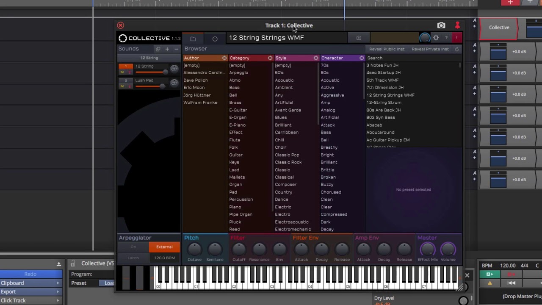Choose Ambient in the Style list

pos(284,88)
